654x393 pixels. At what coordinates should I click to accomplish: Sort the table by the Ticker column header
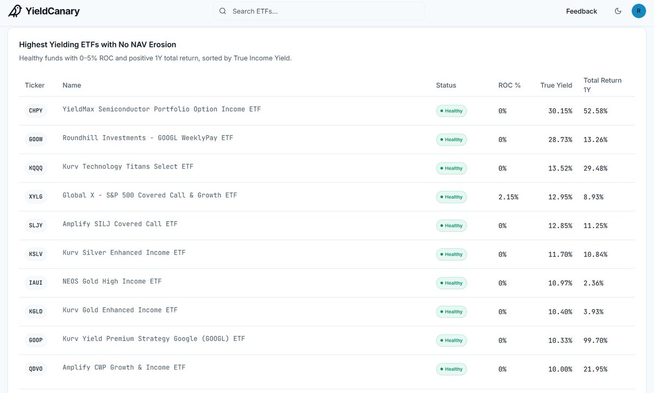[35, 85]
